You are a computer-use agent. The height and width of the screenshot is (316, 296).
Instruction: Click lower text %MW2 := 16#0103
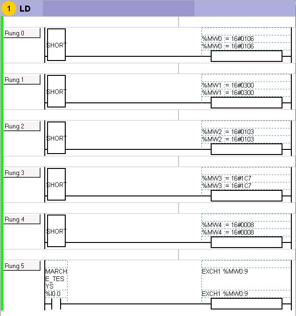(x=228, y=139)
